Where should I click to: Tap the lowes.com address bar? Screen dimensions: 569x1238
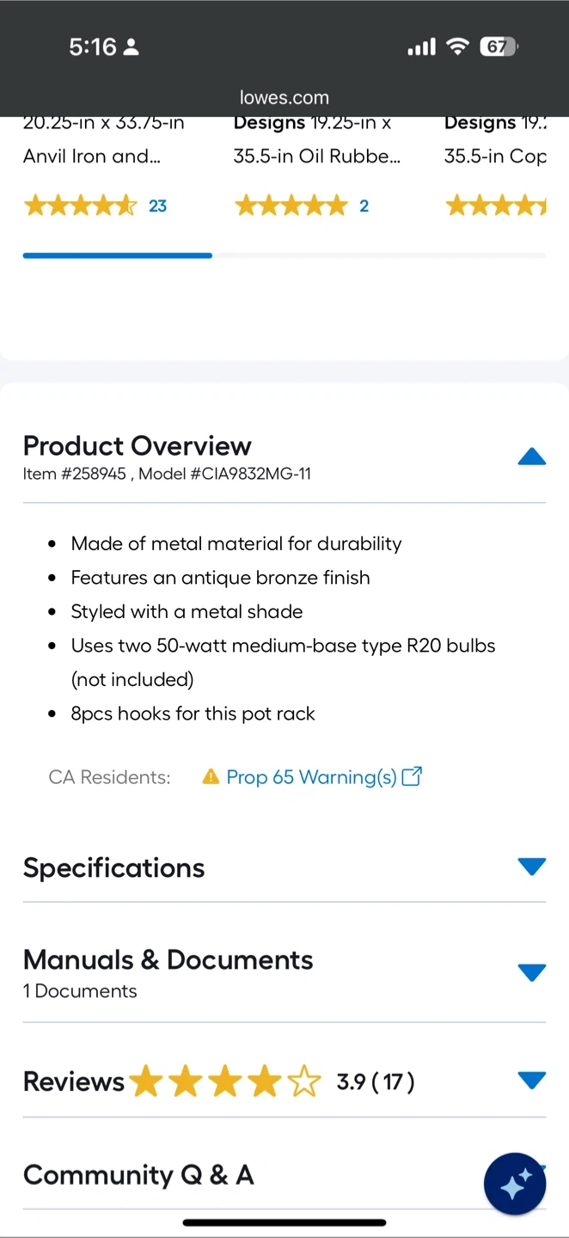284,97
